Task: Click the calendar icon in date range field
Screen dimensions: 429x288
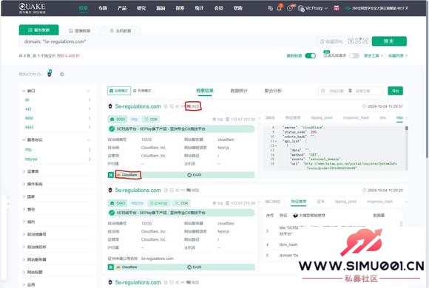Action: coord(322,91)
